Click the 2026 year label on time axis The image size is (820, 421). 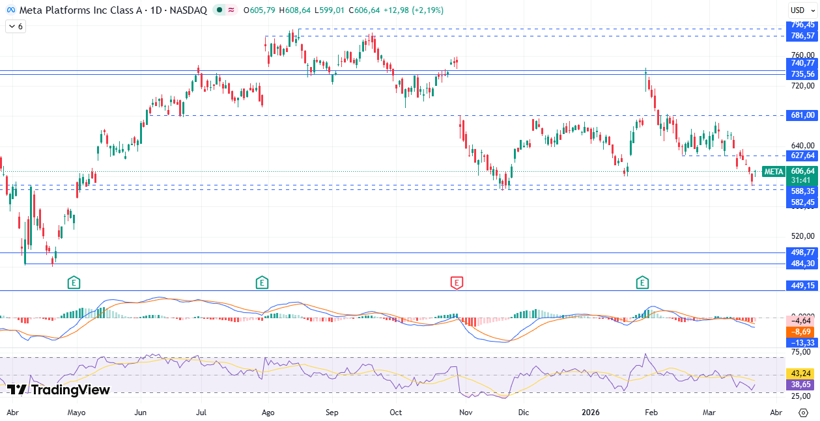point(592,413)
